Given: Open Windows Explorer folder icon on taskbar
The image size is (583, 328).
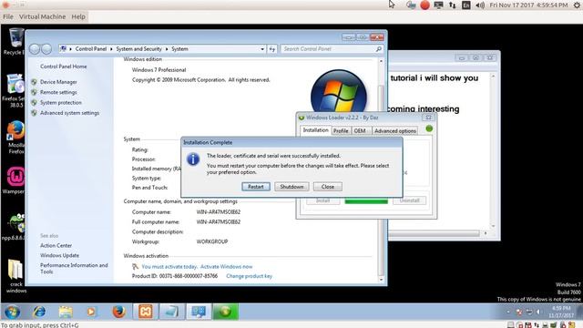Looking at the screenshot, I should (66, 312).
